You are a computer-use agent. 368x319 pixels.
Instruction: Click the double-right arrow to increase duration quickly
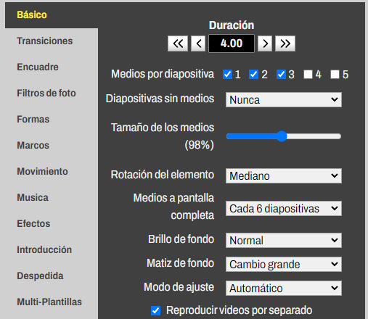(x=285, y=43)
